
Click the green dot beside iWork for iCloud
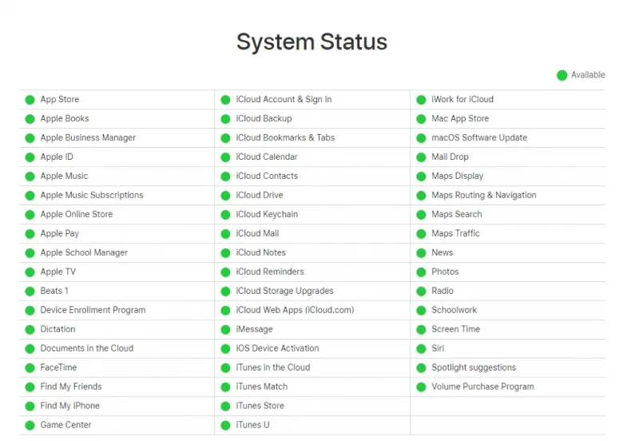421,100
